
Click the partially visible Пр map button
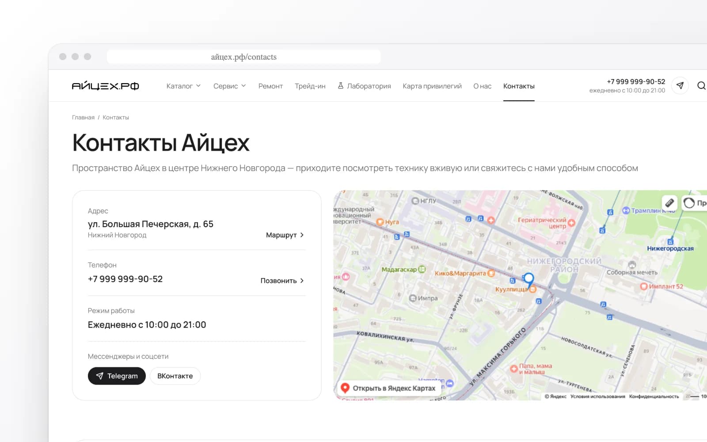tap(695, 203)
